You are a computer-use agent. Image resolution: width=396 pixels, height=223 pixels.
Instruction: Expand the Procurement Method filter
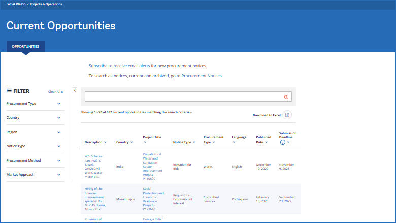(59, 161)
